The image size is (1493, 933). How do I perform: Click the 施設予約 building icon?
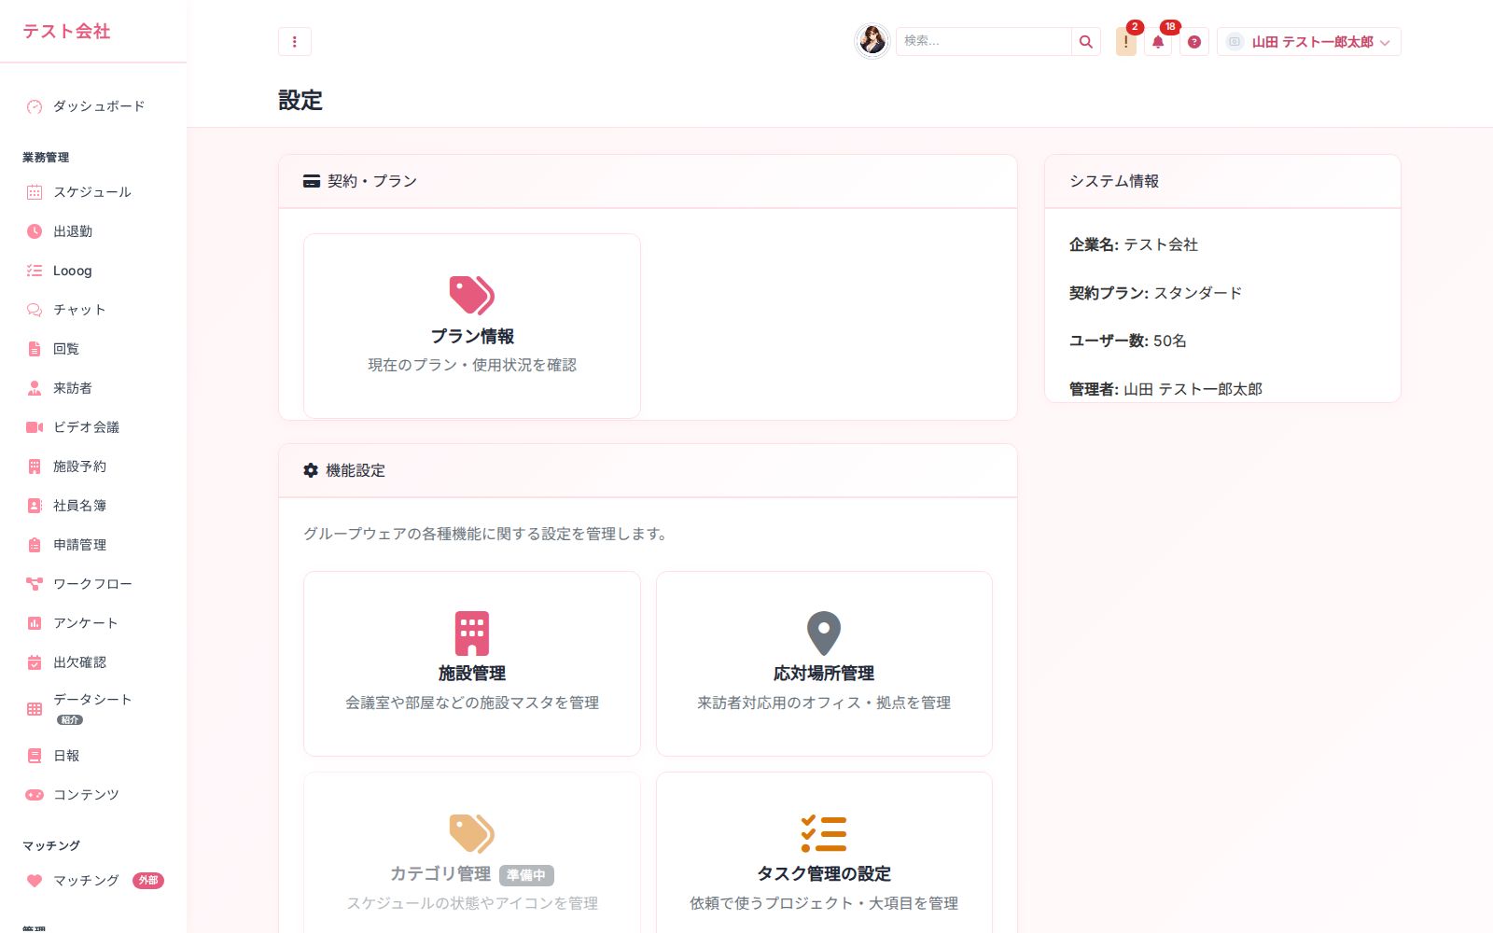[35, 466]
